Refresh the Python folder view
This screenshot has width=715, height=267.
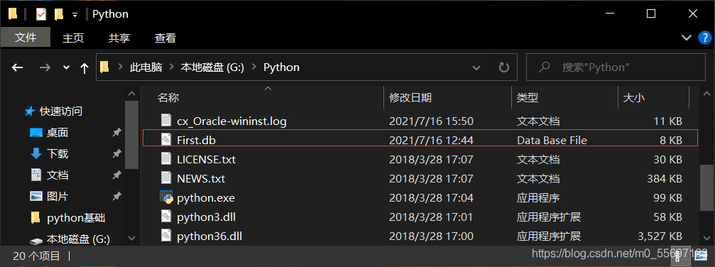504,67
